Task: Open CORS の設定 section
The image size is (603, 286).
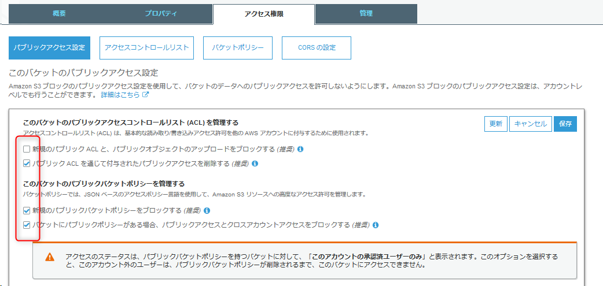Action: pos(317,48)
